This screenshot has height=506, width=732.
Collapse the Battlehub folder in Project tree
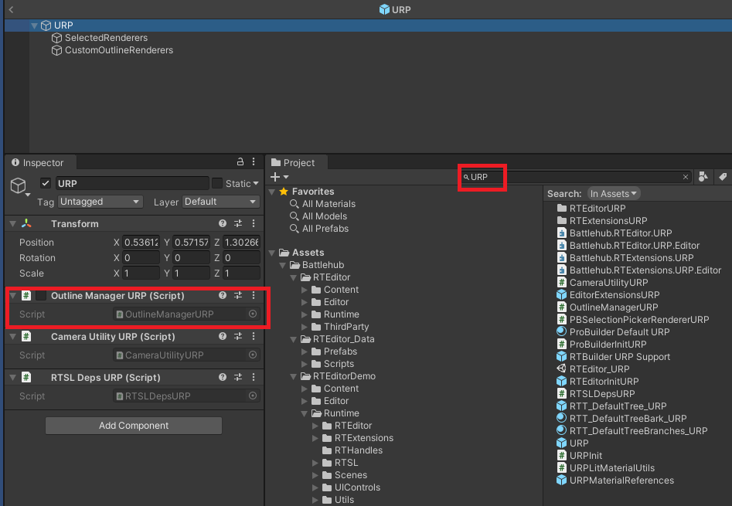(x=282, y=264)
